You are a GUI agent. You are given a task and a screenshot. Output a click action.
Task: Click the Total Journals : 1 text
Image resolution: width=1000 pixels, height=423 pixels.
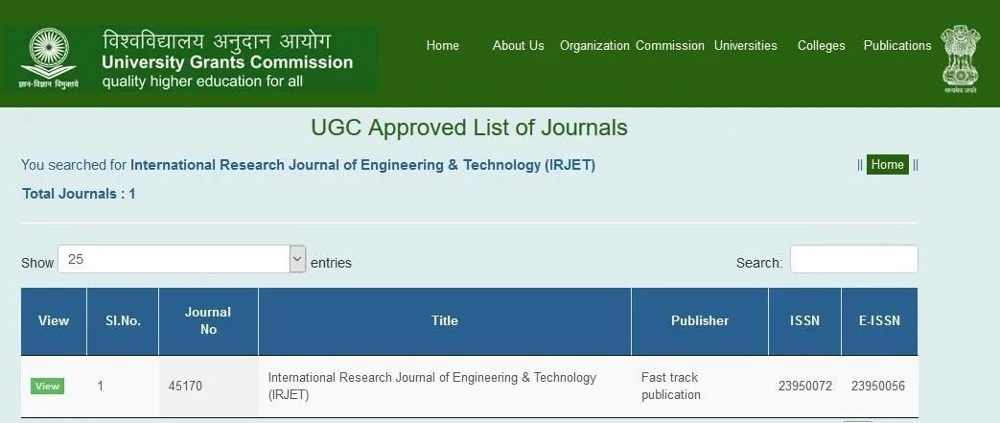(79, 194)
